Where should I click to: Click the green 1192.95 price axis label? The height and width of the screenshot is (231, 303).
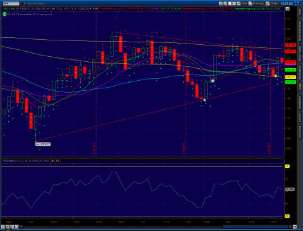(x=290, y=82)
